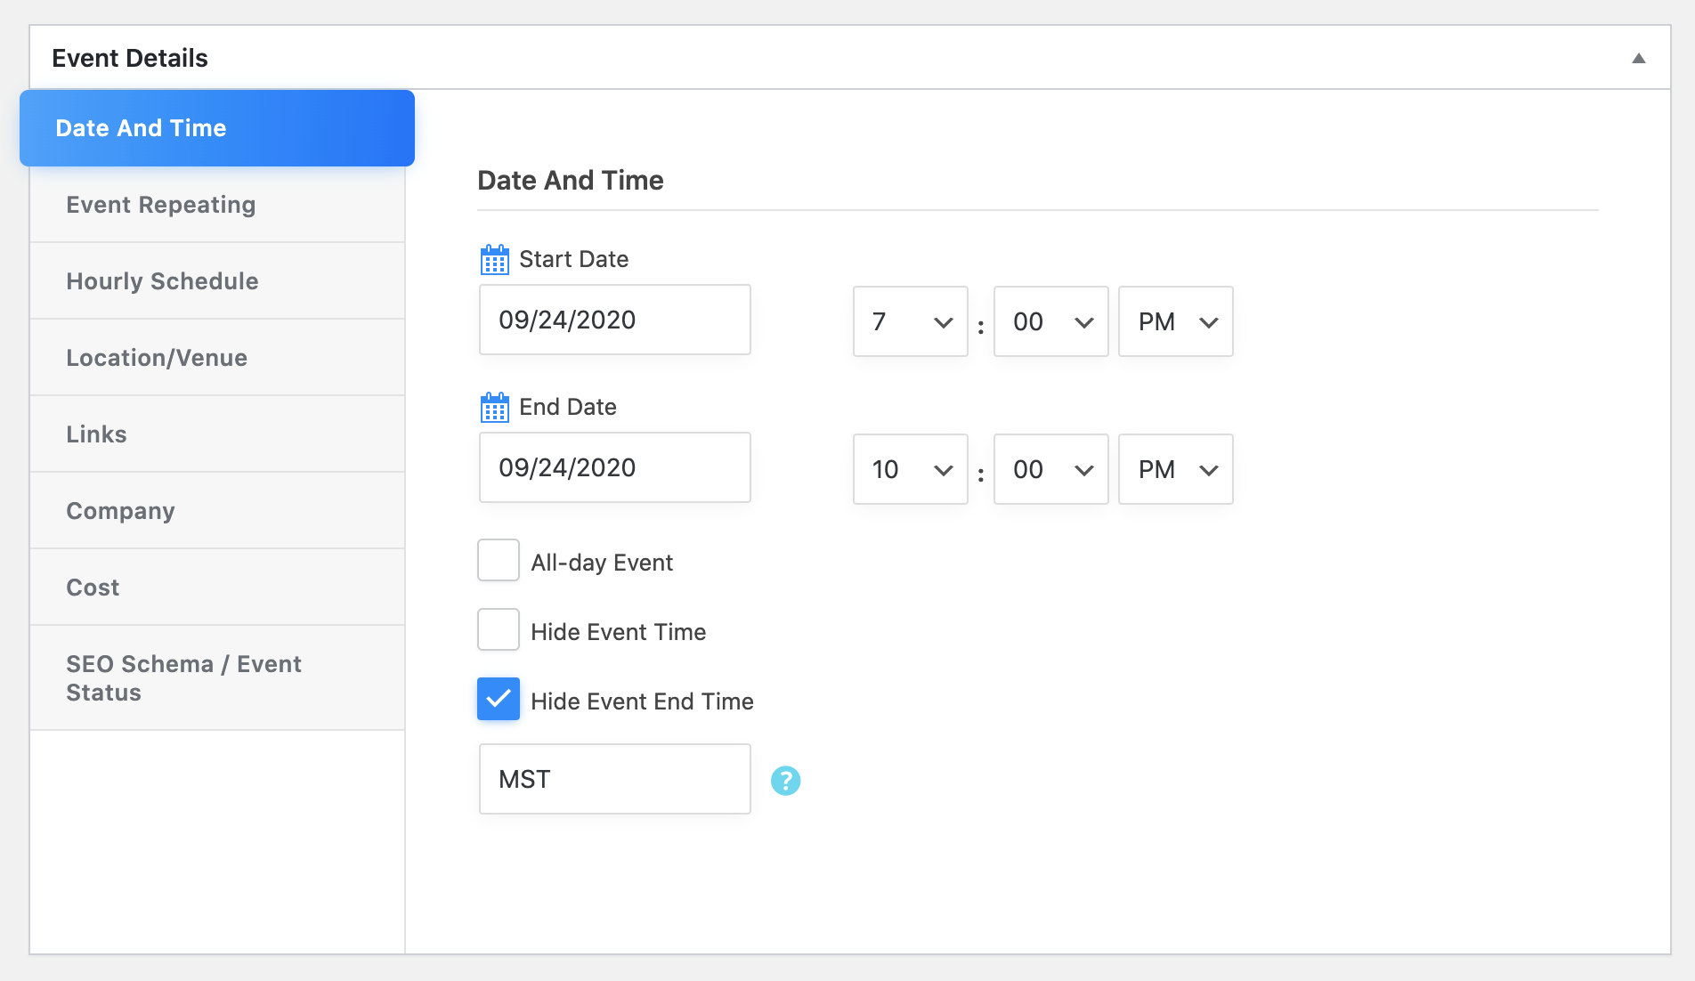Viewport: 1695px width, 981px height.
Task: Click the MST timezone text field
Action: [614, 779]
